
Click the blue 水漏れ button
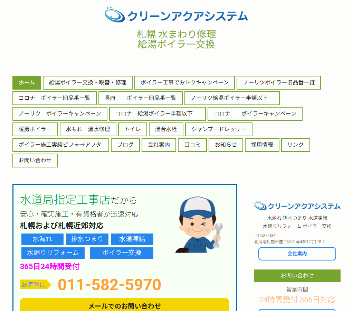click(42, 239)
